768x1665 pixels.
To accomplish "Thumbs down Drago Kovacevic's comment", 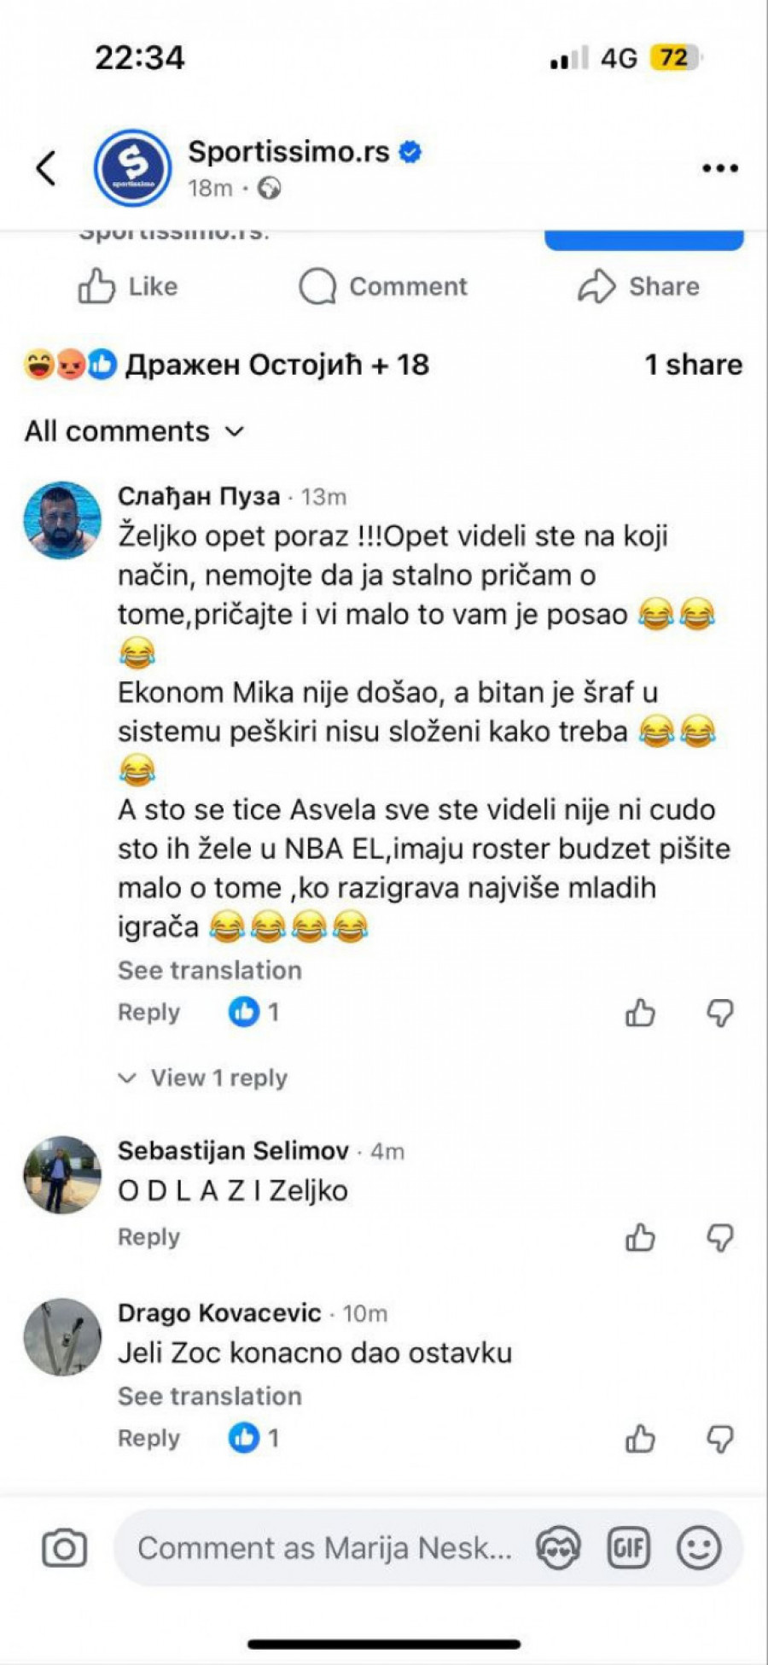I will (720, 1440).
